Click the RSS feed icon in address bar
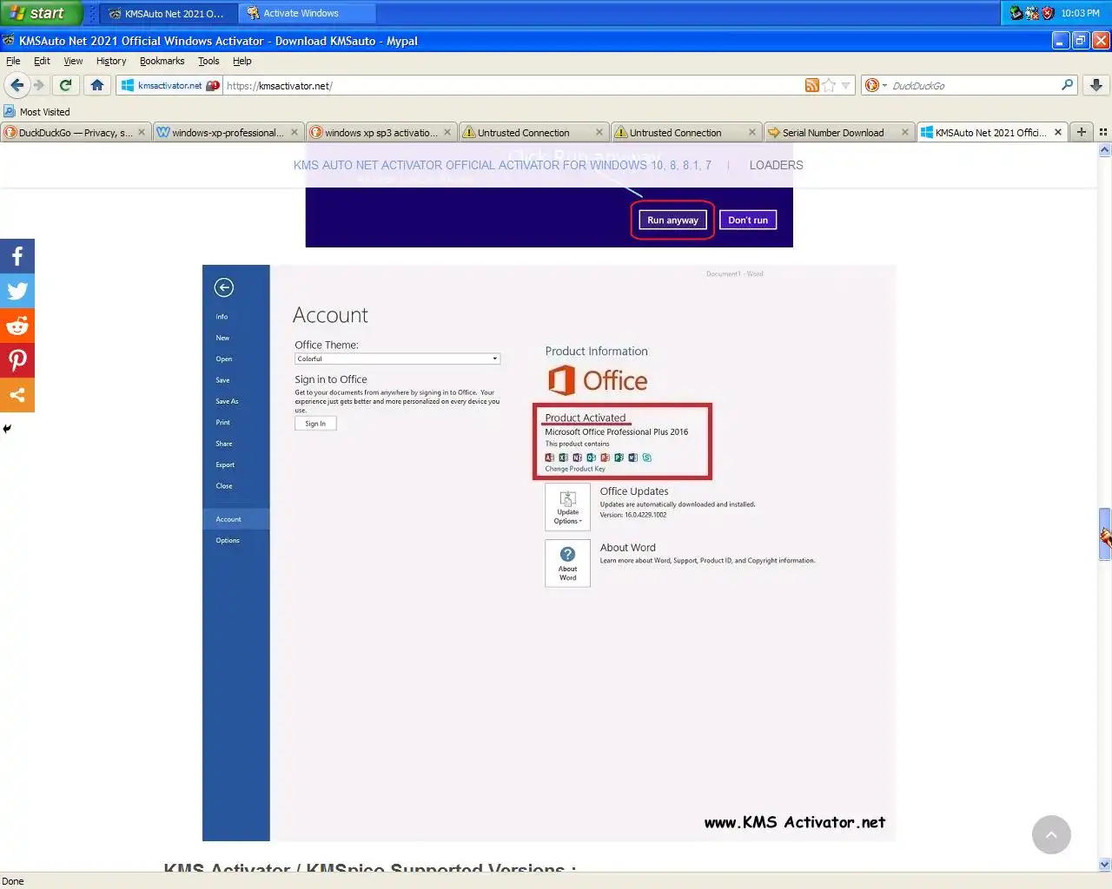Viewport: 1112px width, 889px height. tap(812, 85)
